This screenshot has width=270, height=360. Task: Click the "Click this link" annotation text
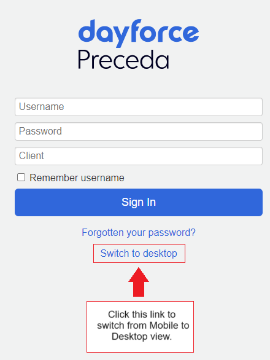[x=142, y=315]
